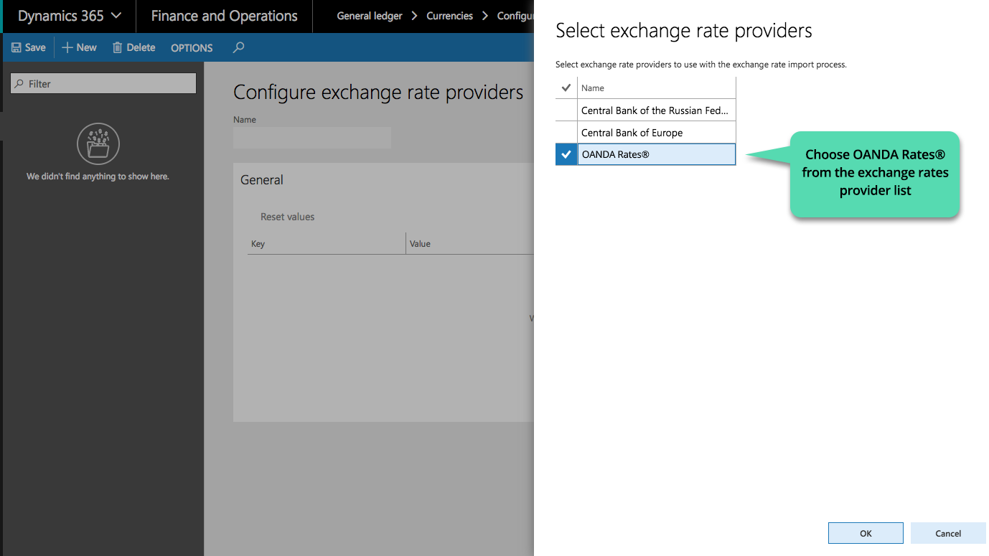This screenshot has height=556, width=989.
Task: Click the provider Name input field
Action: click(x=312, y=138)
